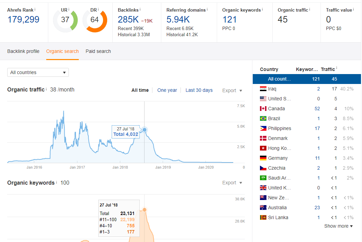Open Export menu for Organic keywords chart
The width and height of the screenshot is (362, 242).
click(232, 183)
